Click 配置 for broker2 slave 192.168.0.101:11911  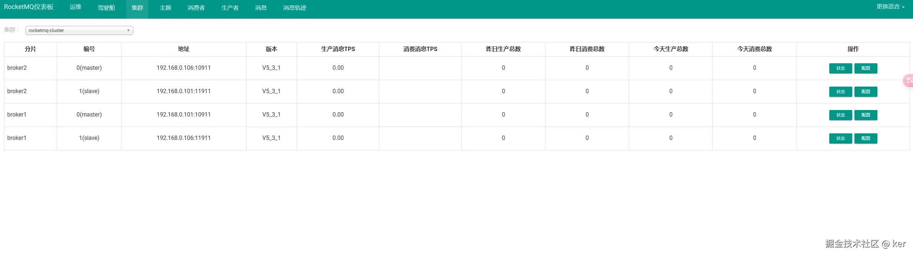click(866, 92)
